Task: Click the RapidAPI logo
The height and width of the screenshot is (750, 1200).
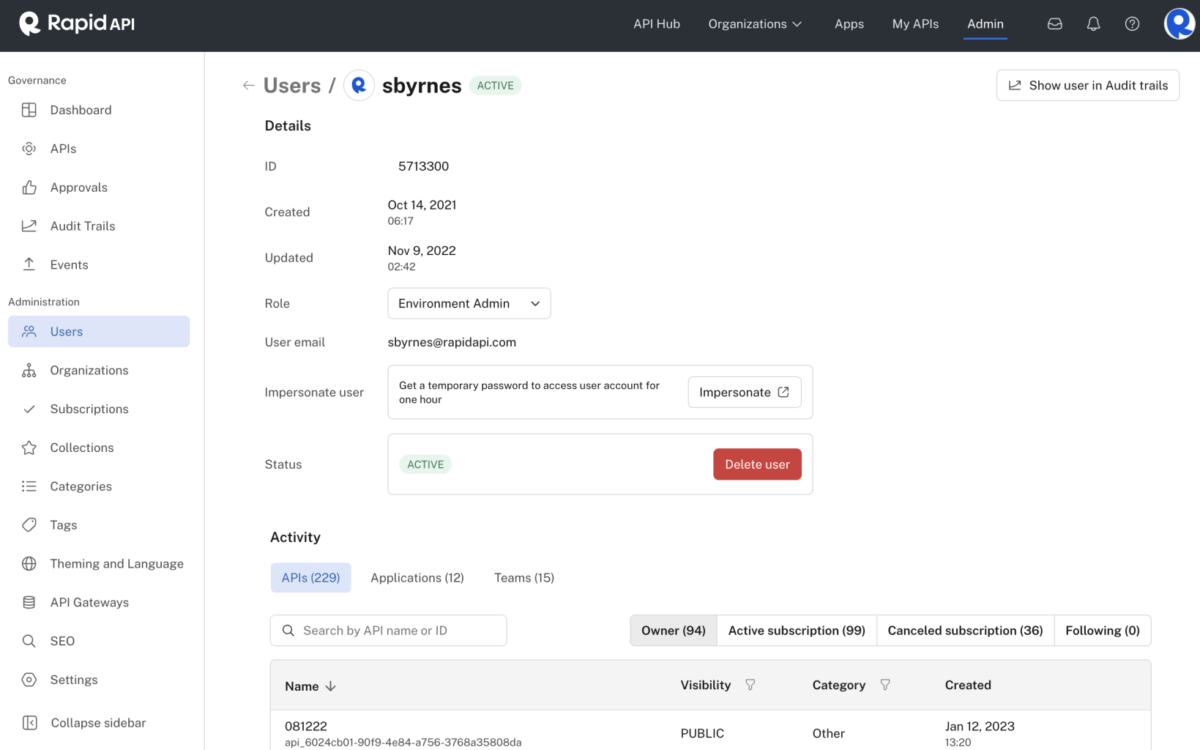Action: 77,23
